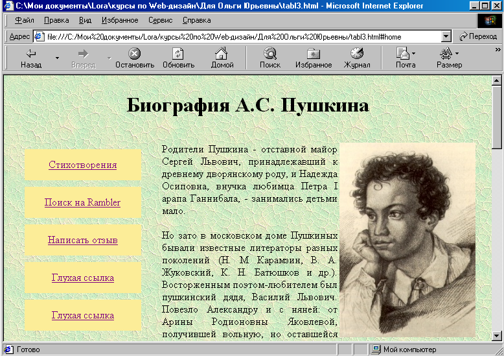Click the Готово status text
The width and height of the screenshot is (504, 356).
click(29, 350)
